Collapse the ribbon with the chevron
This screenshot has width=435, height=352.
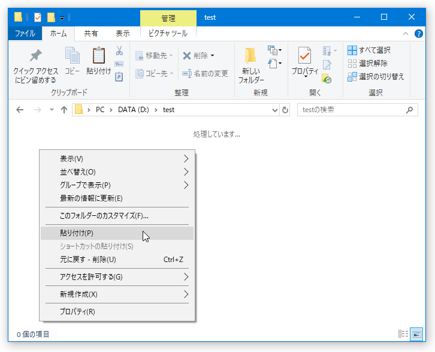click(405, 34)
